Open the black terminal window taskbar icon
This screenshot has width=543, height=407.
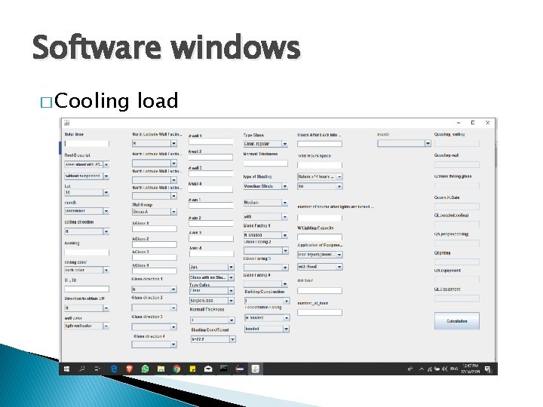pyautogui.click(x=224, y=369)
